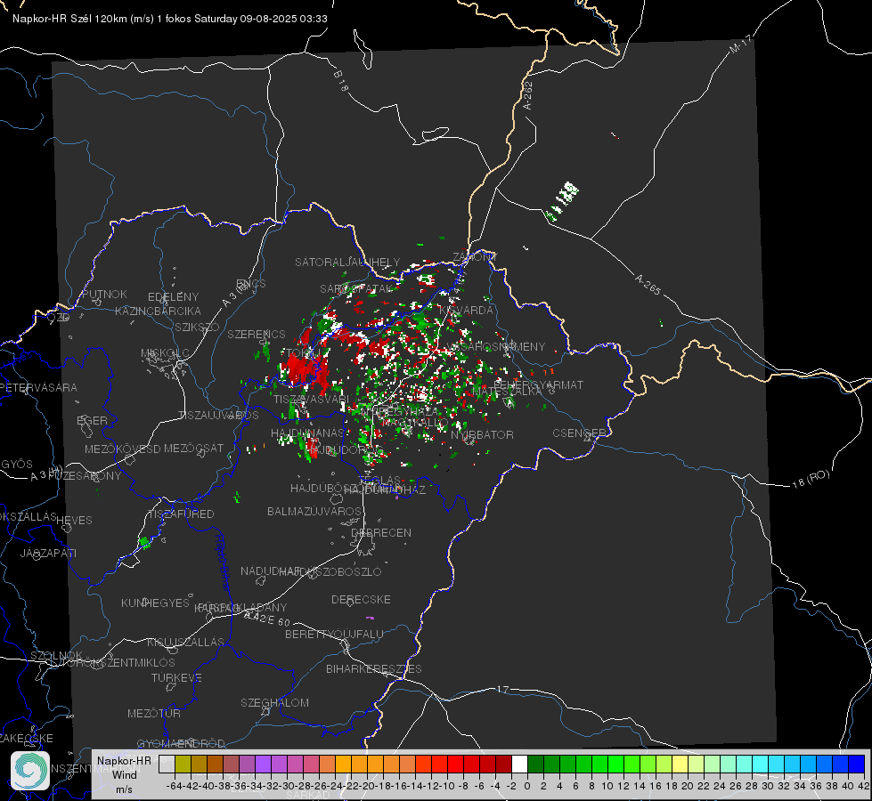Image resolution: width=872 pixels, height=801 pixels.
Task: Click the PUTNOK label
Action: [104, 294]
